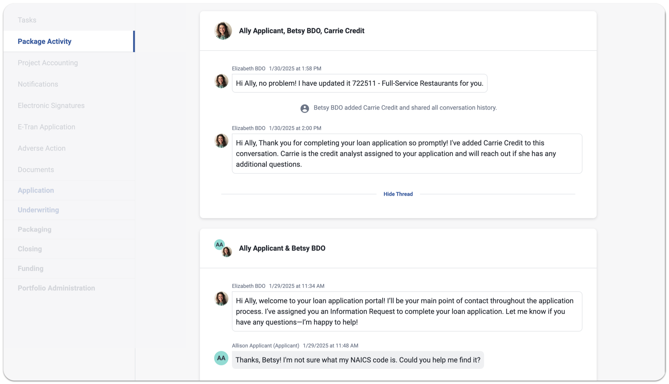Collapse the conversation with Hide Thread

click(x=398, y=194)
